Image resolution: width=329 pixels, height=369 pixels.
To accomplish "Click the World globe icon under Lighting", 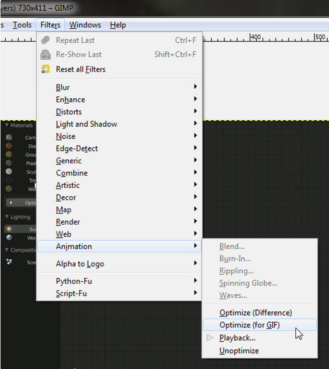I will [9, 238].
